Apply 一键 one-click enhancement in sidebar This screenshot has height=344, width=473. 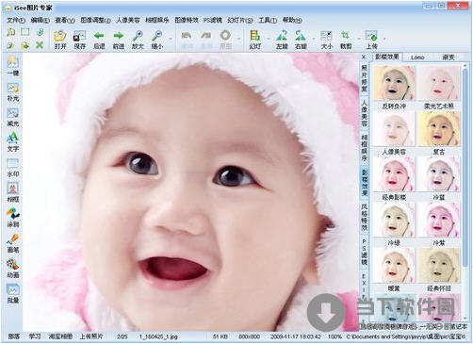coord(13,65)
